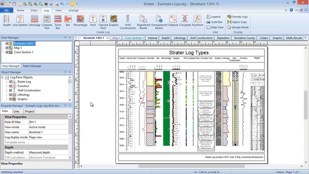309x174 pixels.
Task: Open the Line tab in Property Manager
Action: (16, 112)
